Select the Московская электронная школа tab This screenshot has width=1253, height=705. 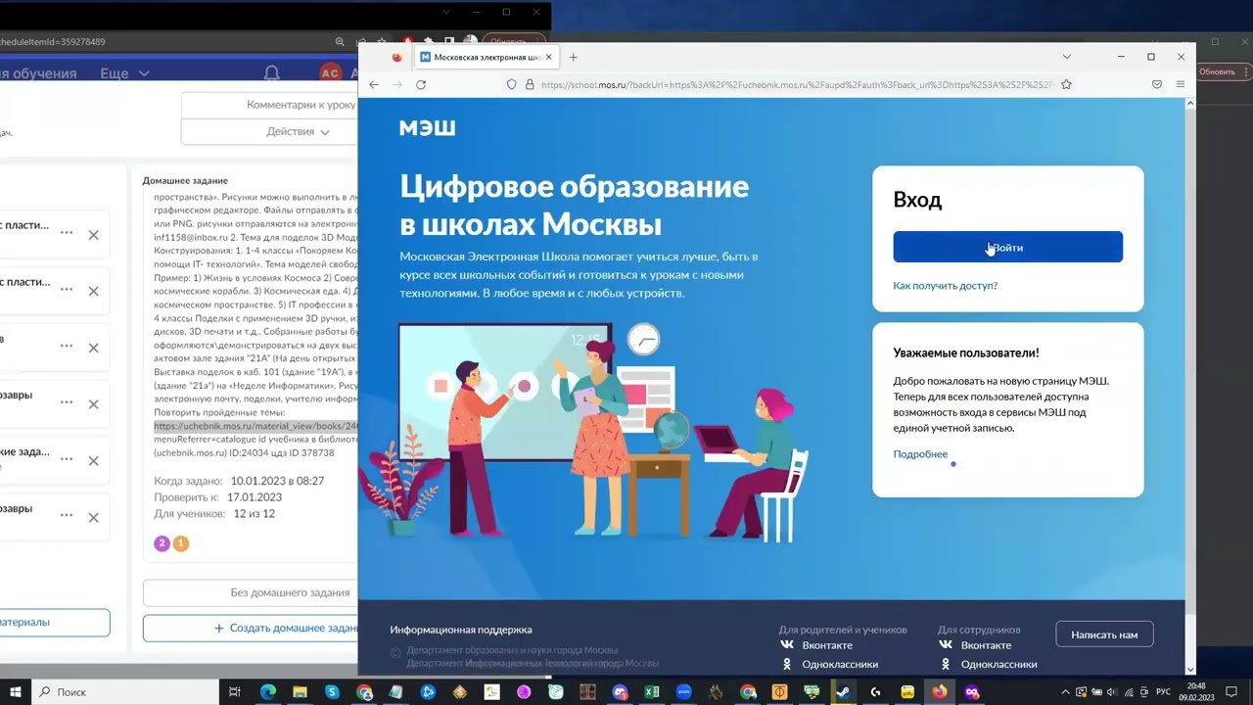487,57
